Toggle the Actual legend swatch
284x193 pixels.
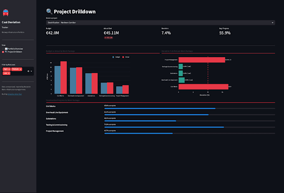123,57
